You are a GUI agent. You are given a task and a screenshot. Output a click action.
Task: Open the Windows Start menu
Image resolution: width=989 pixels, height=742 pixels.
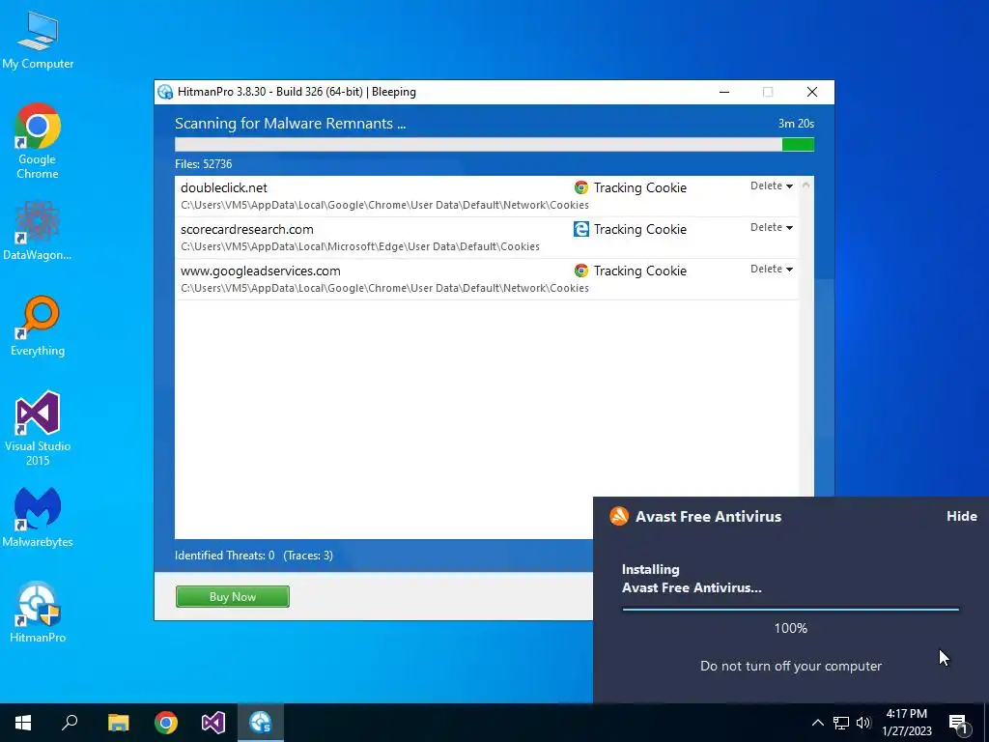23,723
